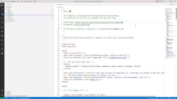This screenshot has height=99, width=177.
Task: Follow the ./images/favicon.png link
Action: pos(117,57)
